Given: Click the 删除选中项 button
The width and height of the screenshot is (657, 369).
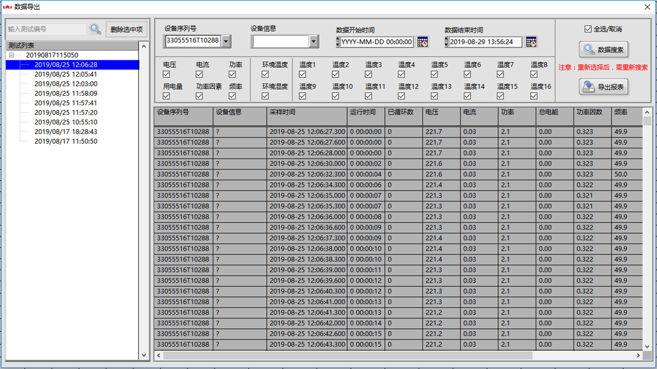Looking at the screenshot, I should (127, 29).
